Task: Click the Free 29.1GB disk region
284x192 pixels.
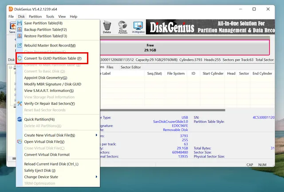Action: click(185, 47)
